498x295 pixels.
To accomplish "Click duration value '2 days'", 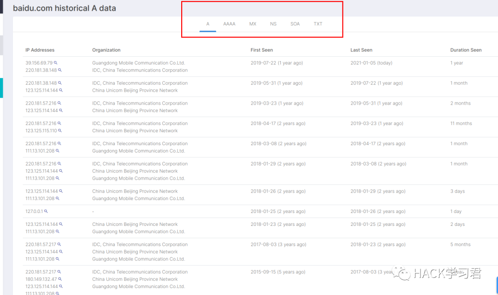I will (x=458, y=224).
